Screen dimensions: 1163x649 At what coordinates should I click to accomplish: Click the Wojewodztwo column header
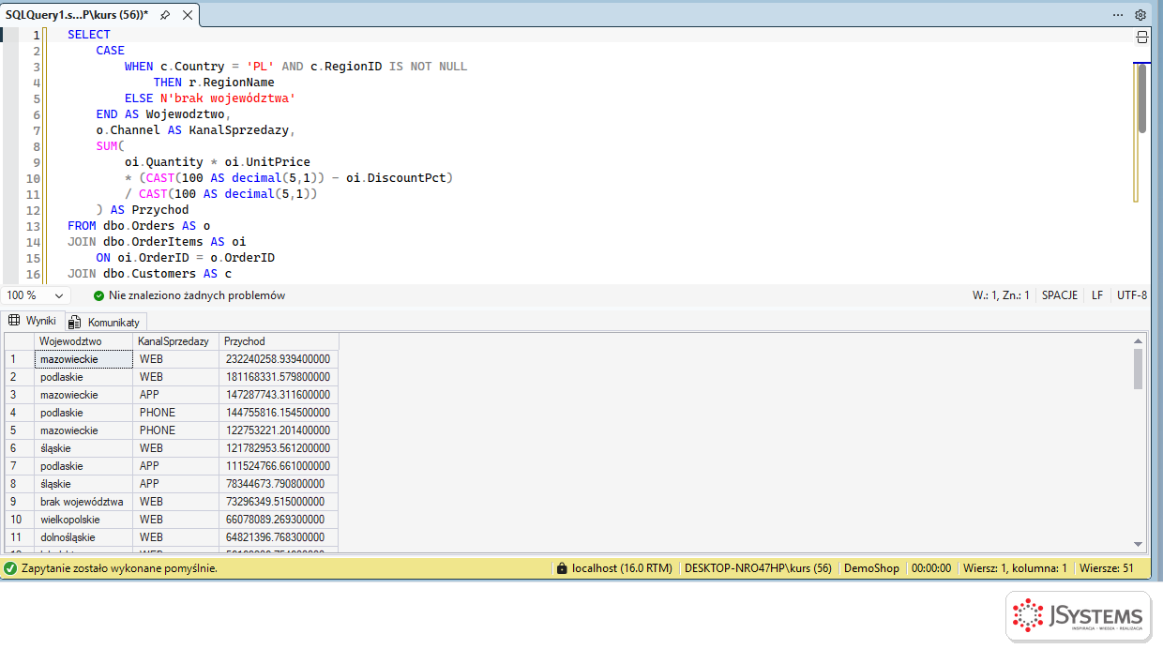tap(83, 341)
